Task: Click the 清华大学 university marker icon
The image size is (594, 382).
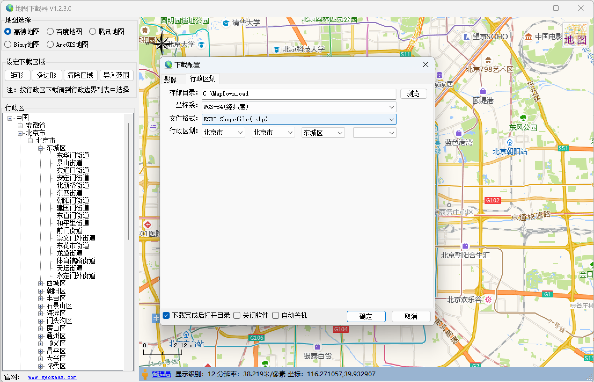Action: tap(226, 23)
